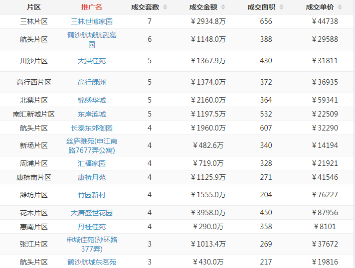The width and height of the screenshot is (355, 268).
Task: Click the amount ¥1367.9万
Action: click(x=208, y=61)
